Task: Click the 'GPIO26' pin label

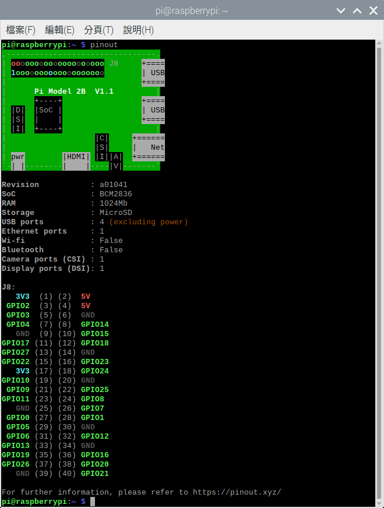Action: (x=16, y=464)
